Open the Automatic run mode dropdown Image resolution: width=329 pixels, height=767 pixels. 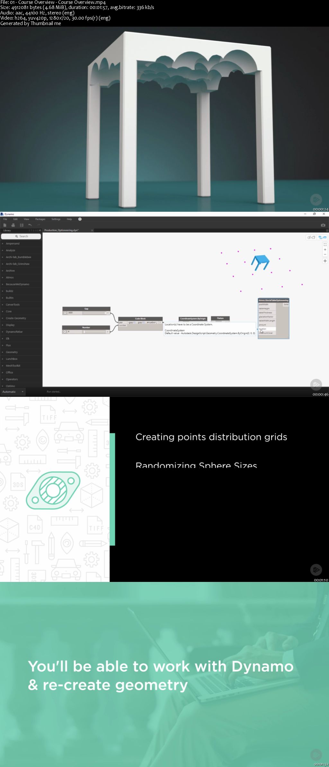pos(13,392)
